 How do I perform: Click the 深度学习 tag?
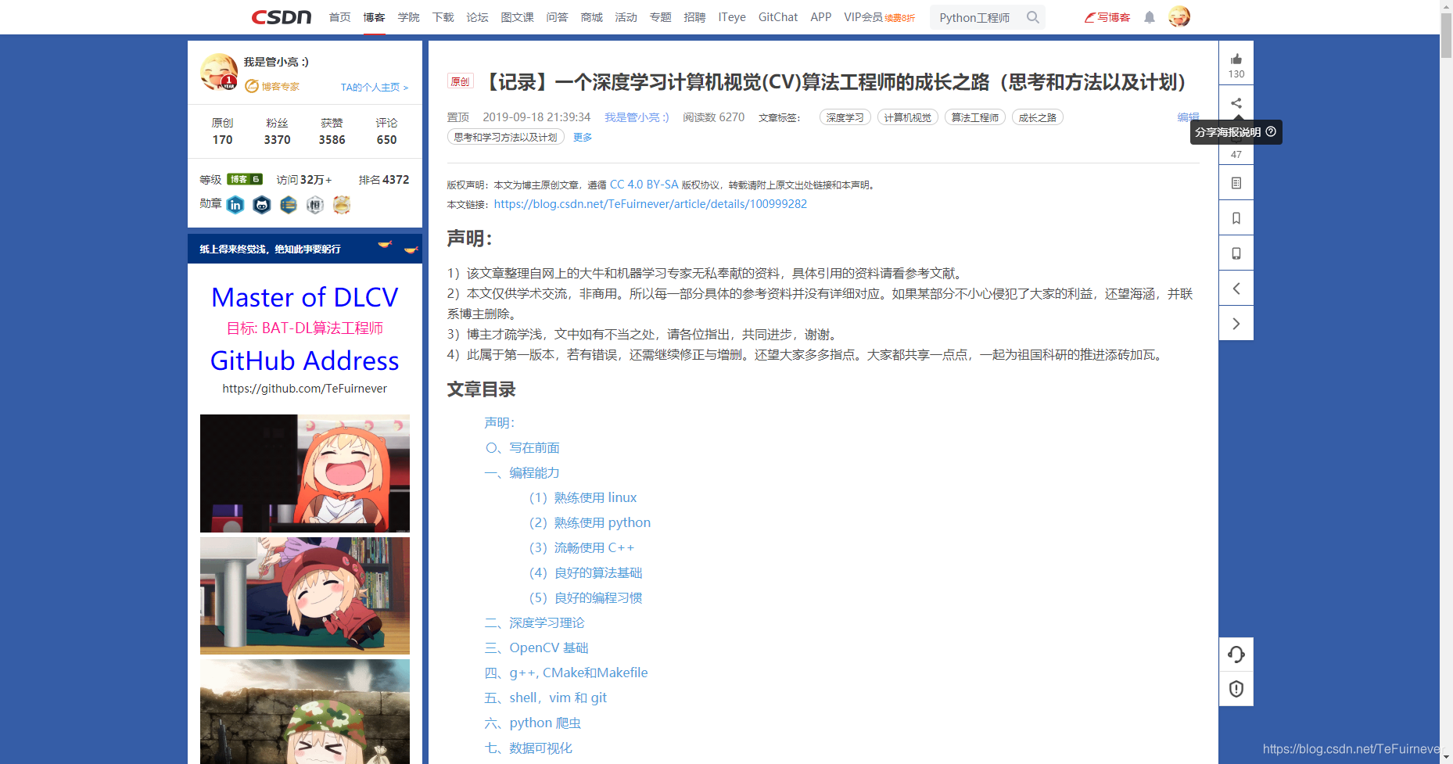click(845, 117)
